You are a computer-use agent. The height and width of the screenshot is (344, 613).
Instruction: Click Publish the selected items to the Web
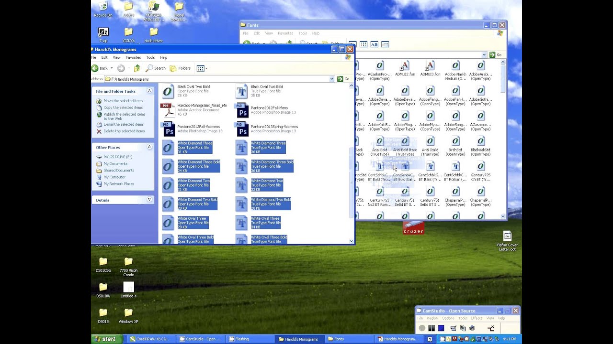coord(125,116)
